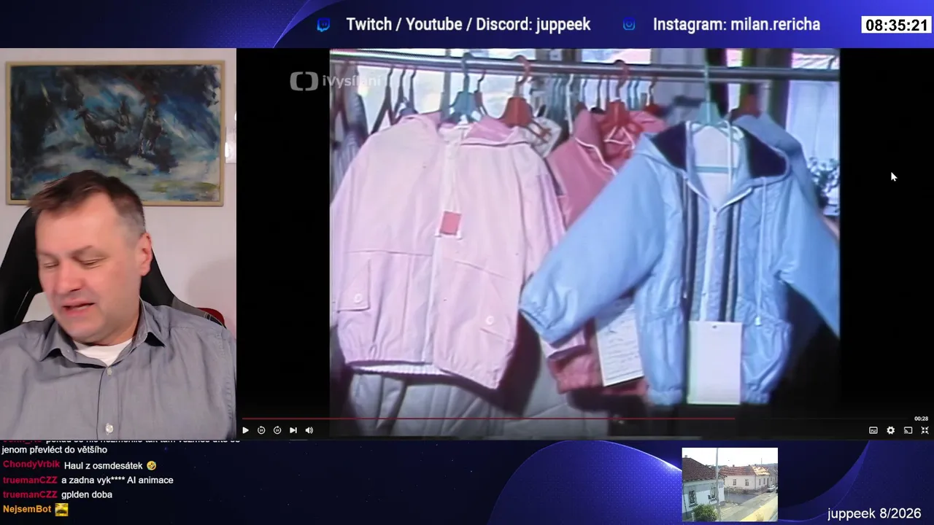Click the 'gplden doba' chat message
Image resolution: width=934 pixels, height=525 pixels.
pyautogui.click(x=87, y=494)
